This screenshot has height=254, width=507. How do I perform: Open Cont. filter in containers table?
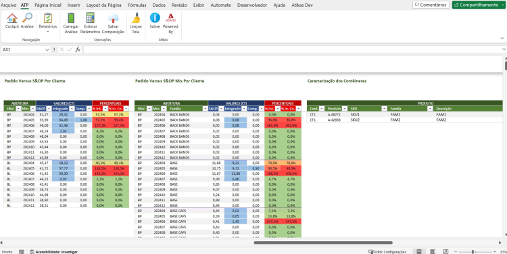321,109
